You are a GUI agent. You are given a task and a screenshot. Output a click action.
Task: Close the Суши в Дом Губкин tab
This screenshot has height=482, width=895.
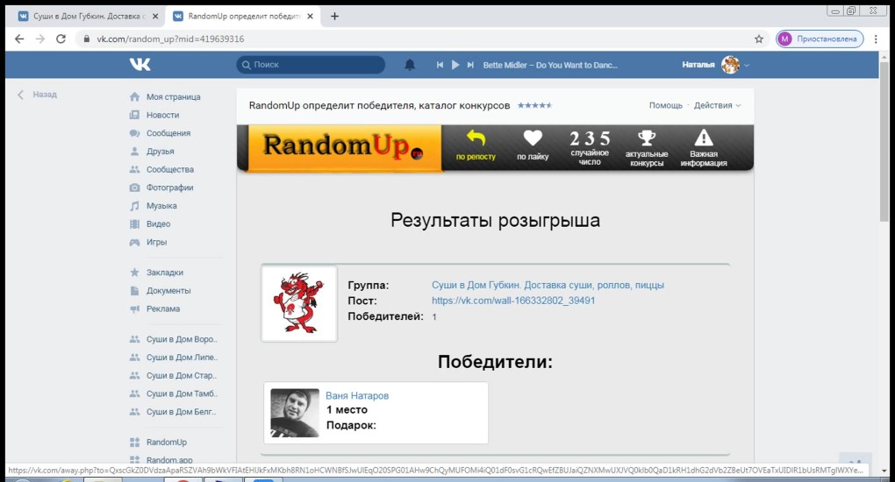tap(155, 17)
